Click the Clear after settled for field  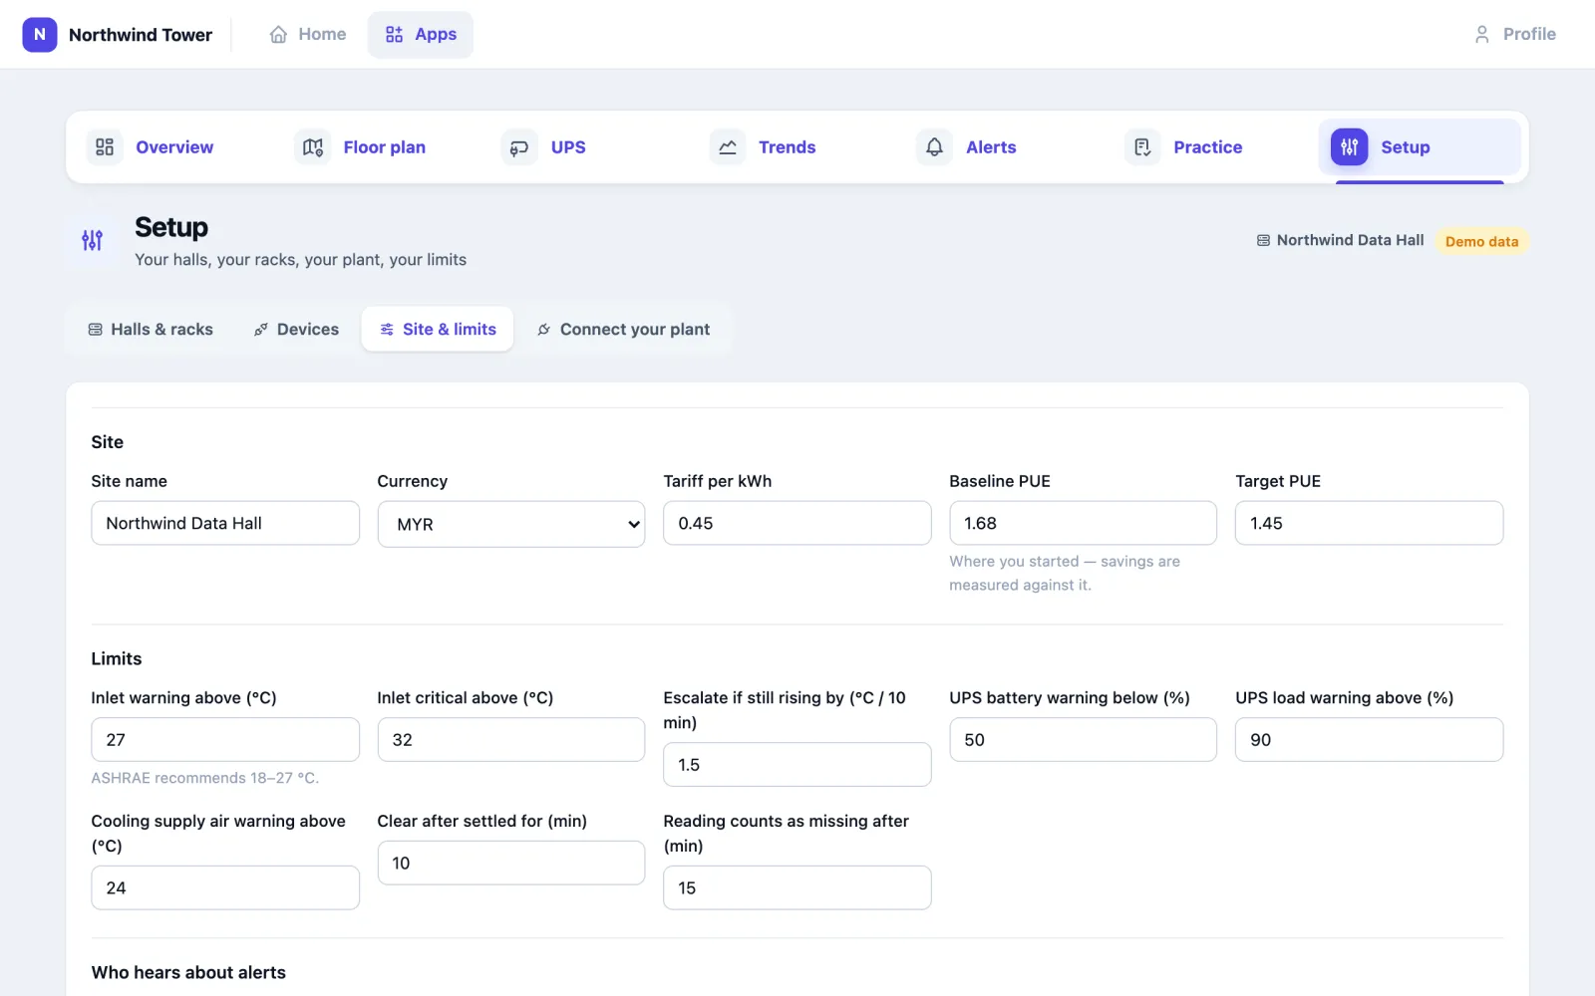pyautogui.click(x=511, y=863)
